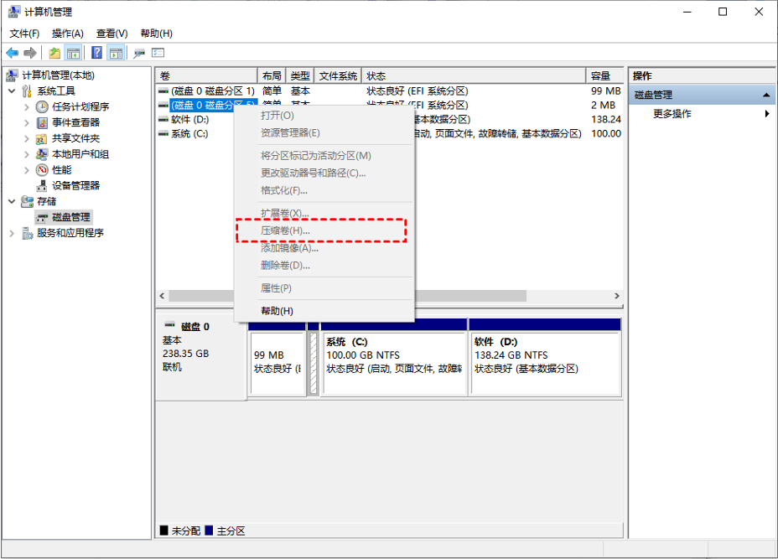Click the Forward arrow toolbar icon

tap(29, 53)
